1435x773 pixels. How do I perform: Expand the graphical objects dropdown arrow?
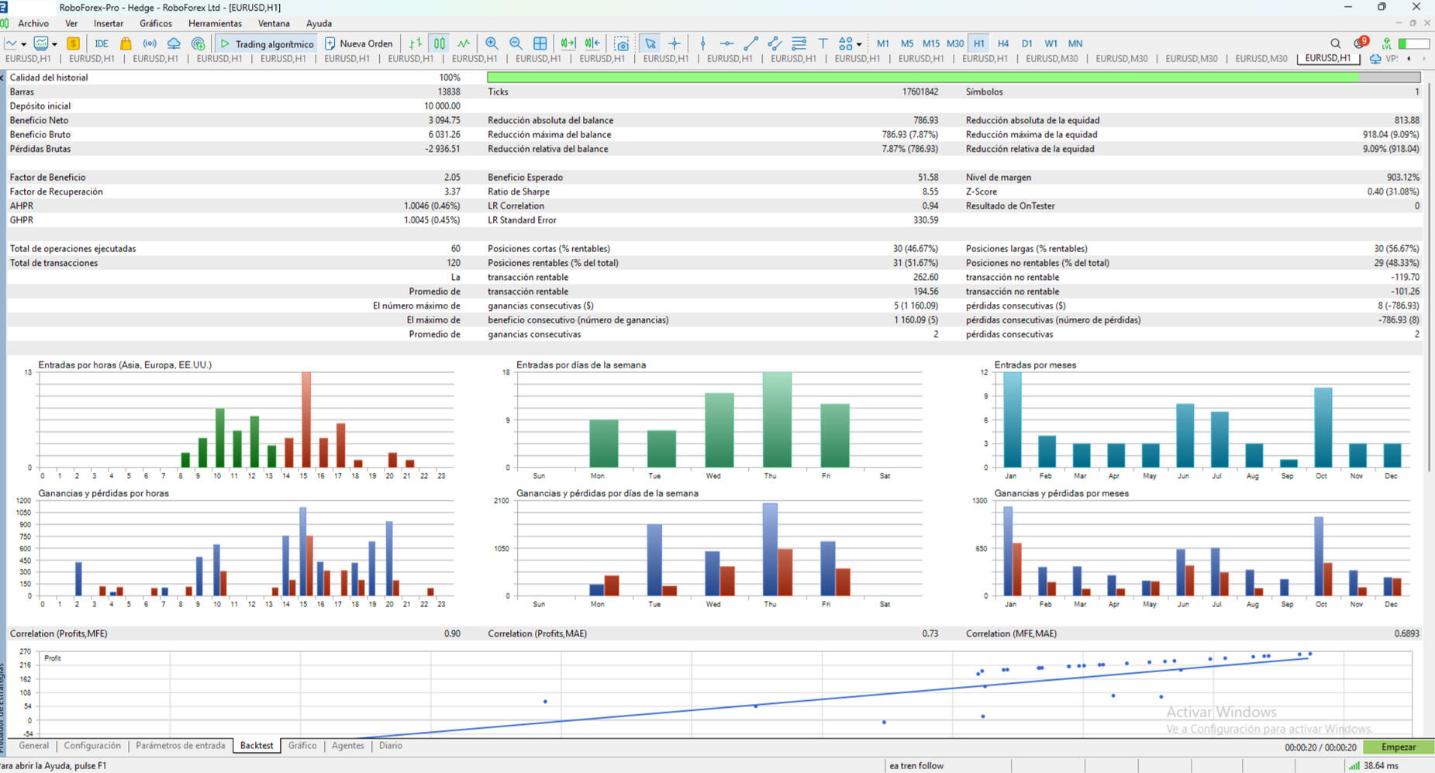tap(859, 44)
